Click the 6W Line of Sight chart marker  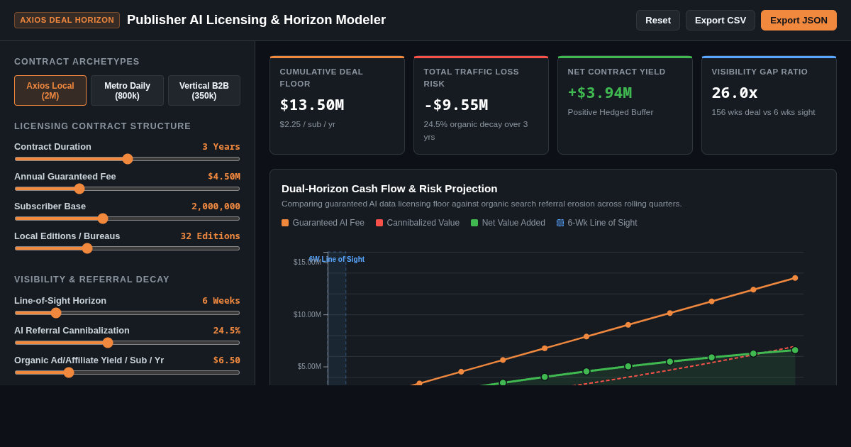coord(337,260)
